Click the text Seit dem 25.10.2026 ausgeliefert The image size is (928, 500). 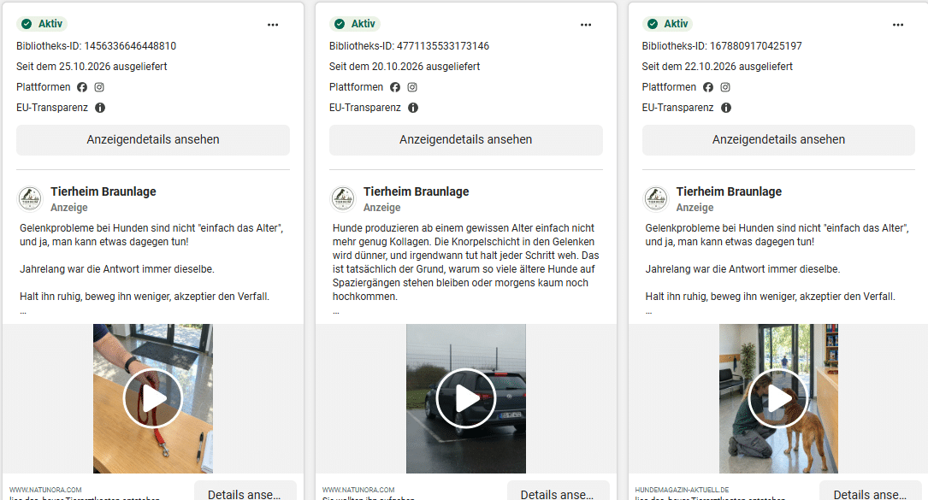(92, 67)
